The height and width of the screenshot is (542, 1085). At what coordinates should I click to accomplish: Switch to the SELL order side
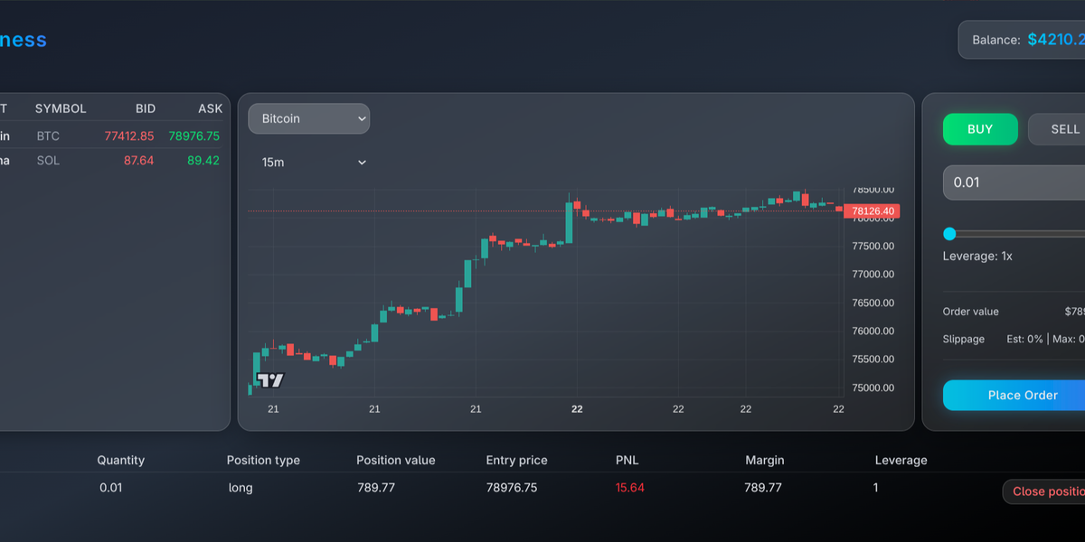pyautogui.click(x=1060, y=129)
